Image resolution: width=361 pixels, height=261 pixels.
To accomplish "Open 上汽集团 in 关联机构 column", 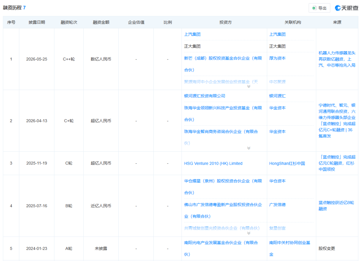I will [277, 34].
